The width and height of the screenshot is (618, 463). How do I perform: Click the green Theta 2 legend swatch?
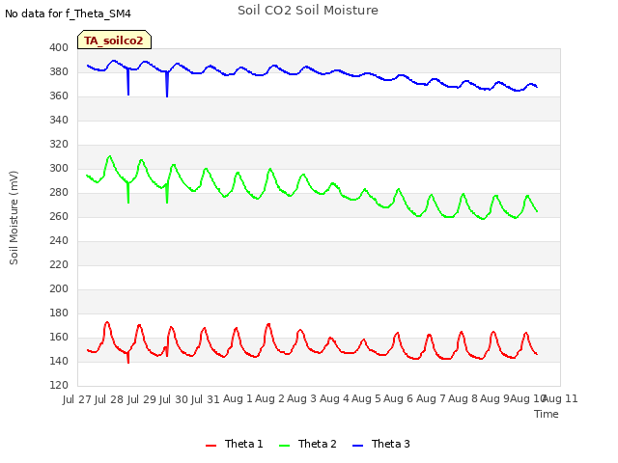(x=285, y=446)
